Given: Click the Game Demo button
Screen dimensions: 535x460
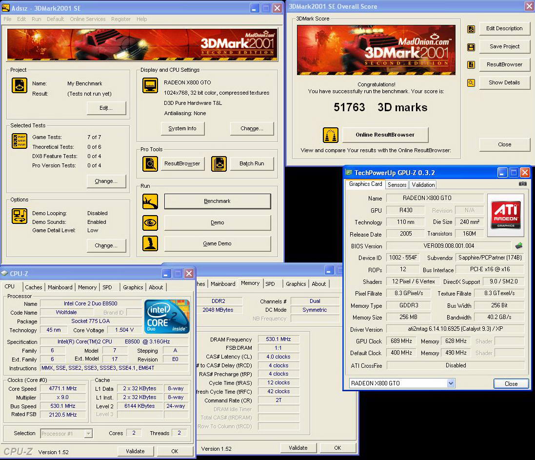Looking at the screenshot, I should tap(218, 243).
